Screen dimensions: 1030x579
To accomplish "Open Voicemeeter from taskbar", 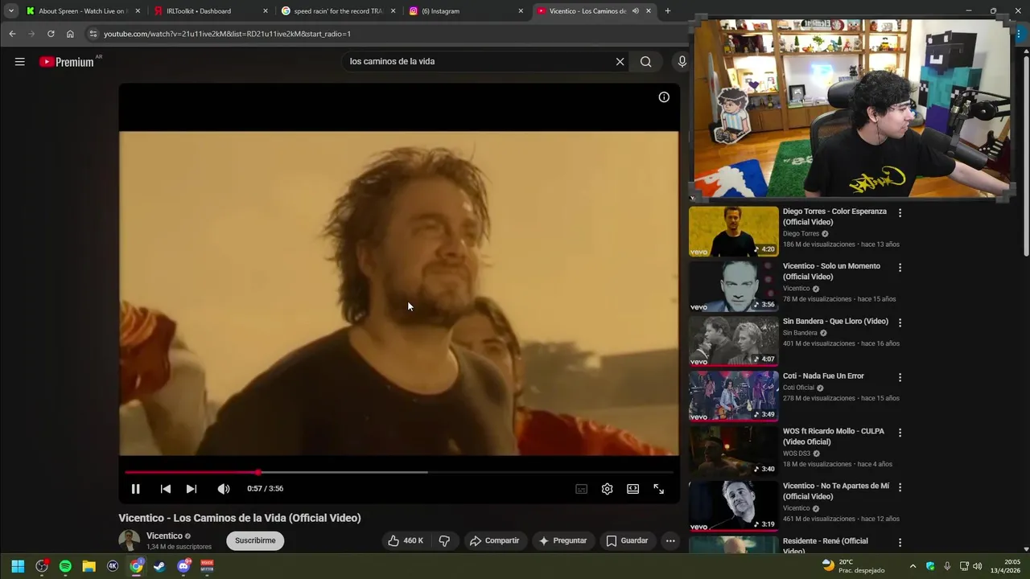I will tap(207, 566).
